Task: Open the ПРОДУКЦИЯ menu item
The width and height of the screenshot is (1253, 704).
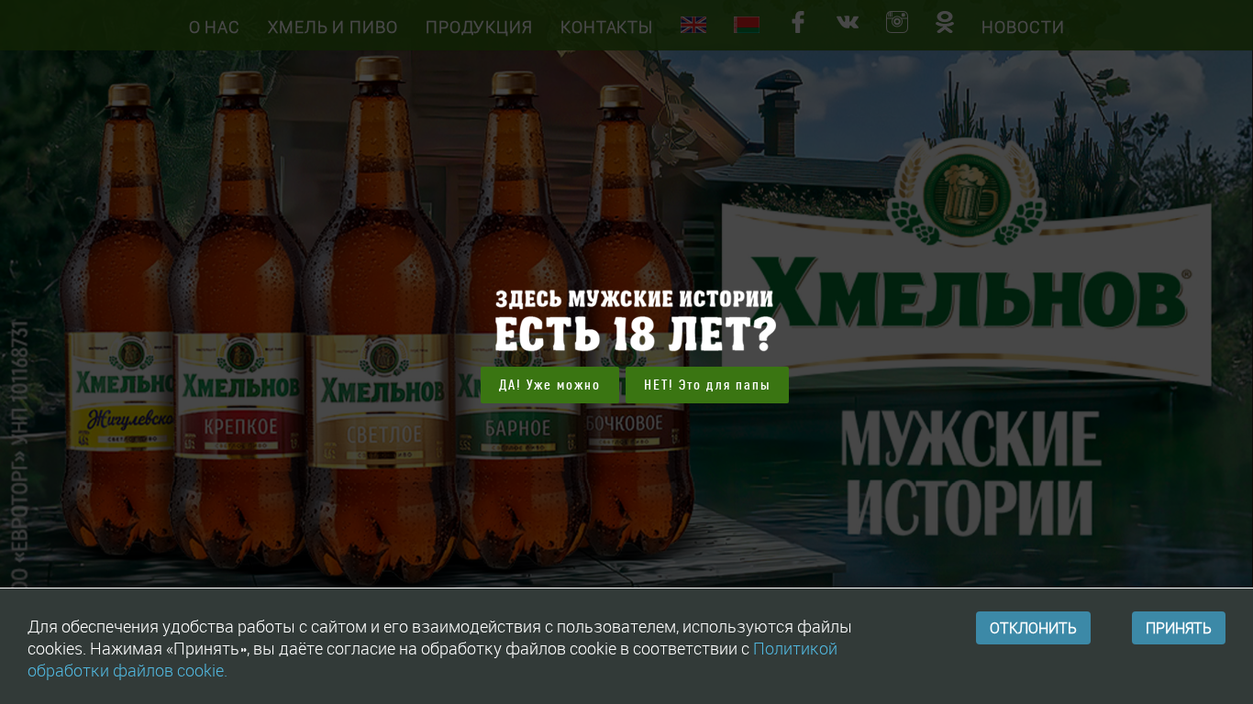Action: 479,27
